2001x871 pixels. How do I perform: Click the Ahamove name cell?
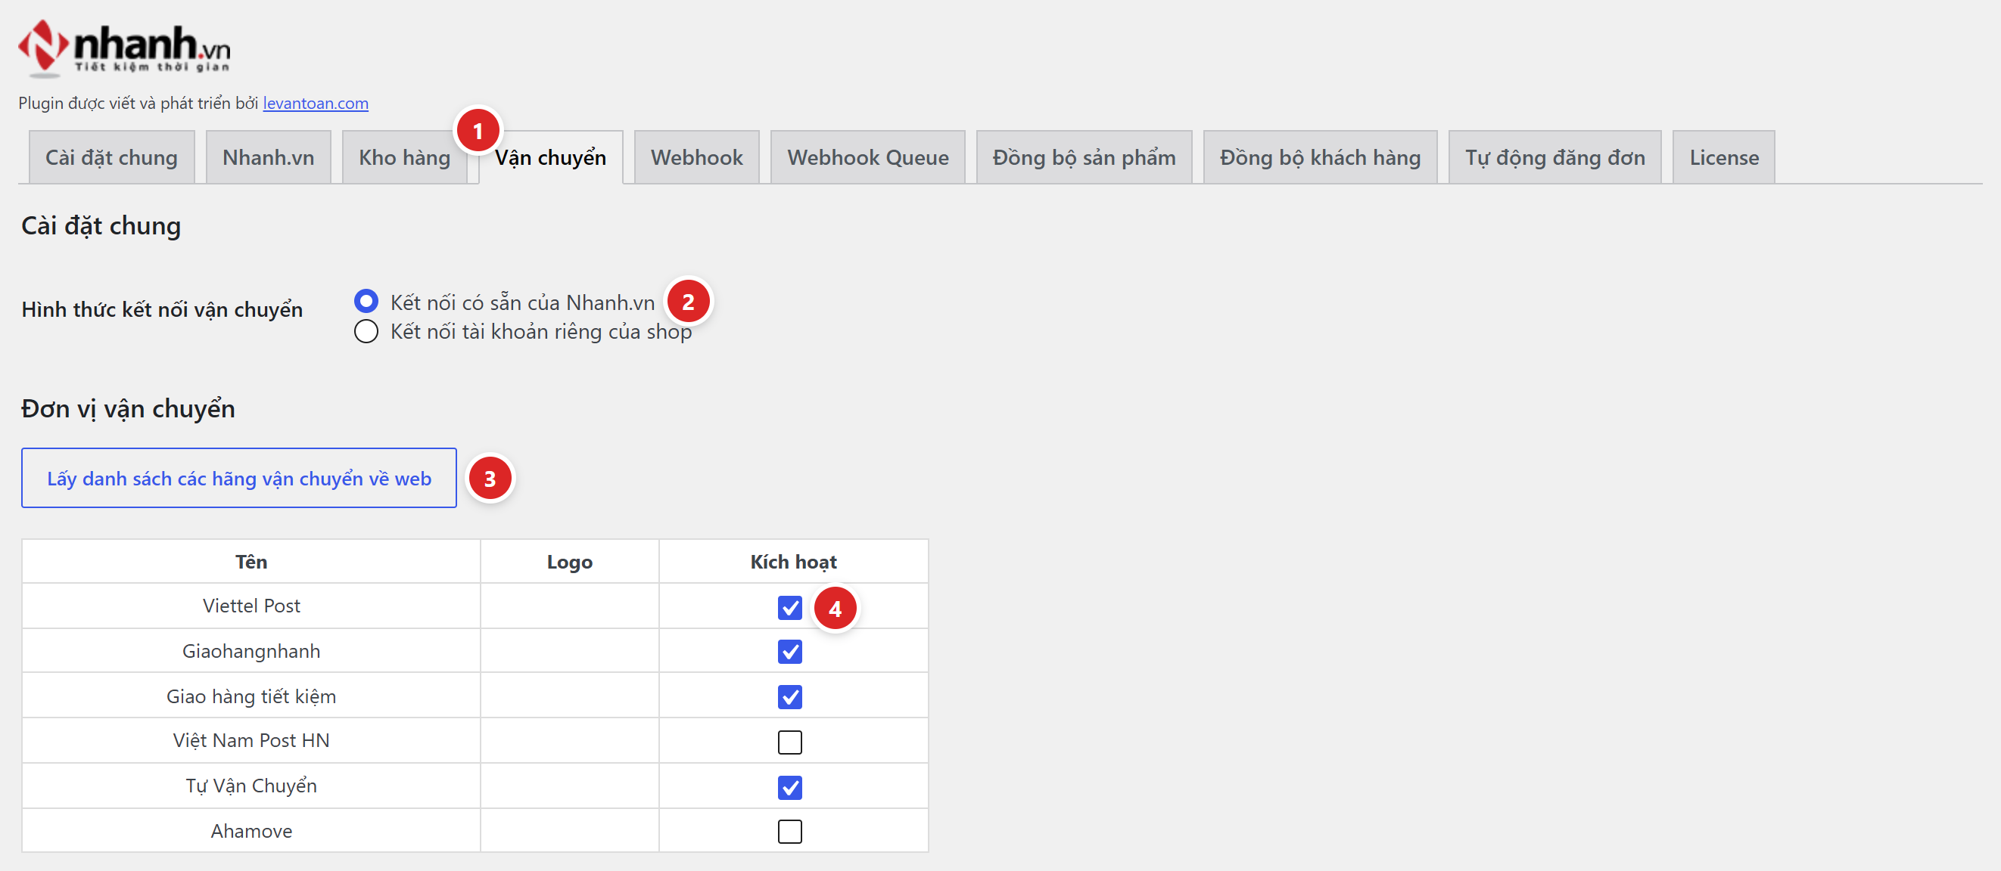(x=251, y=830)
